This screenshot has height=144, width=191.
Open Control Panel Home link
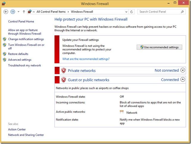point(21,21)
